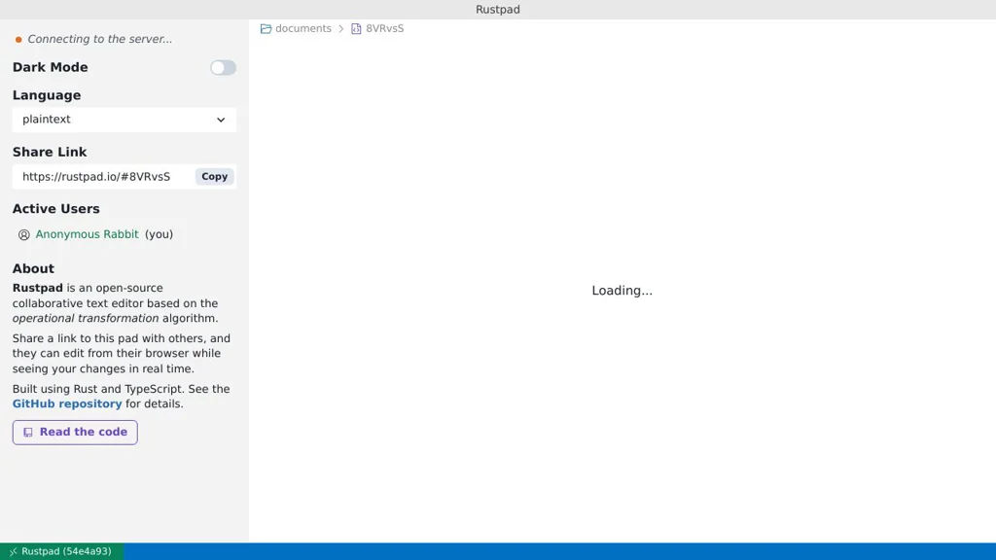
Task: Click the user avatar icon for Anonymous Rabbit
Action: pyautogui.click(x=24, y=235)
